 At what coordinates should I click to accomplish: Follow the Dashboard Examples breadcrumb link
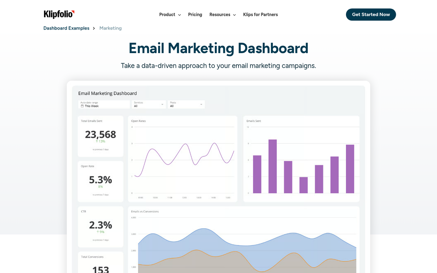[x=66, y=28]
